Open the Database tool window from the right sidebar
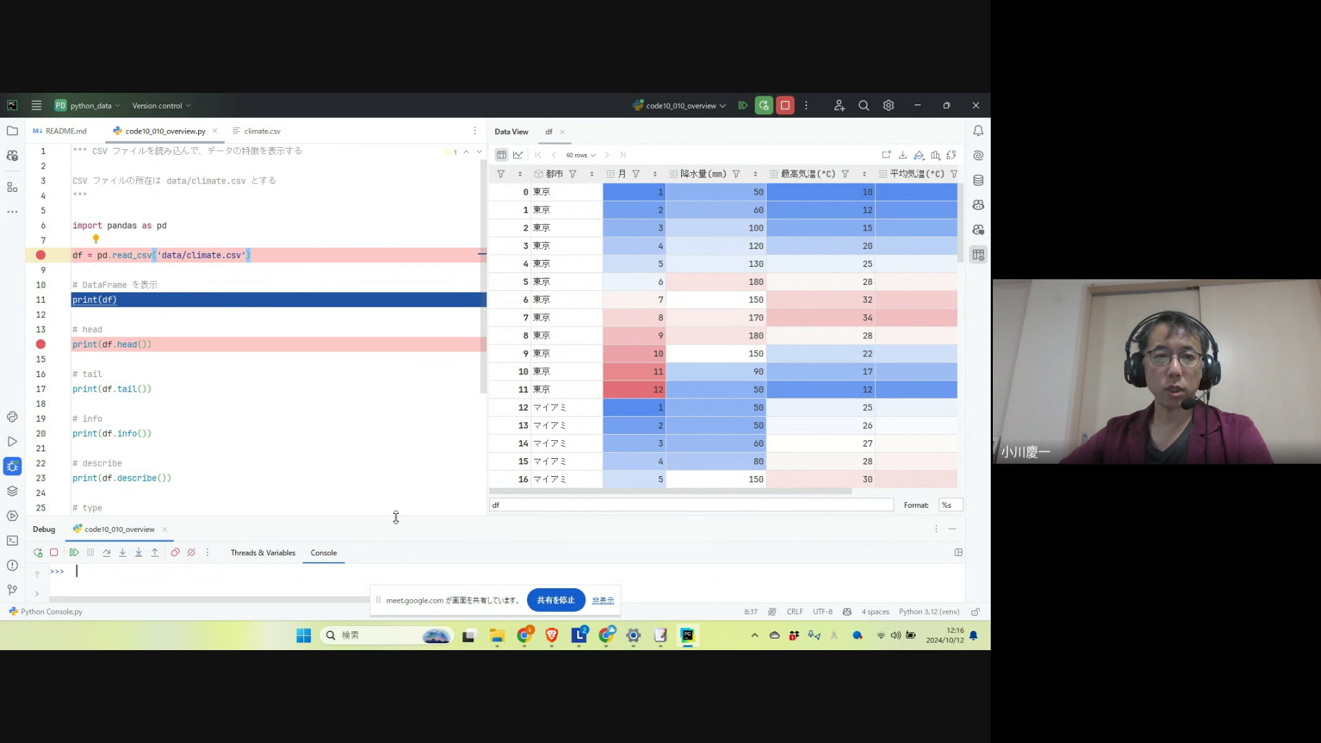The width and height of the screenshot is (1321, 743). [x=978, y=180]
